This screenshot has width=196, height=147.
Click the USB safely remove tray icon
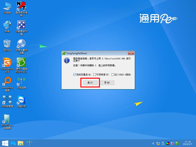(163, 143)
